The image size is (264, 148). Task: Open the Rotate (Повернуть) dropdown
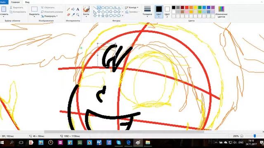point(49,16)
